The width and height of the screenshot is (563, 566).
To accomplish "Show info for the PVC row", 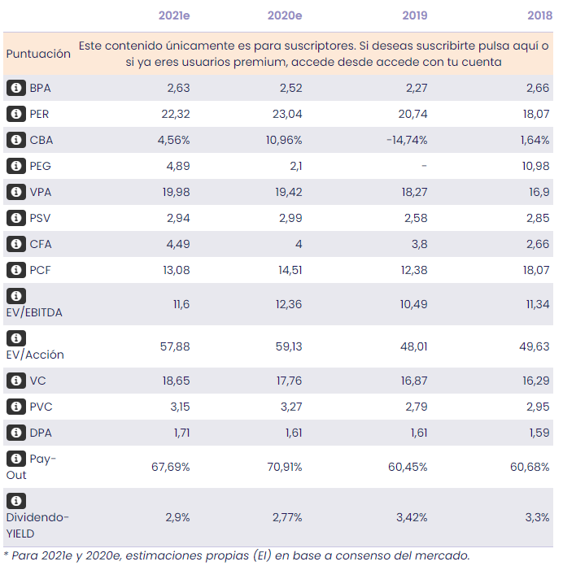I will (x=15, y=407).
